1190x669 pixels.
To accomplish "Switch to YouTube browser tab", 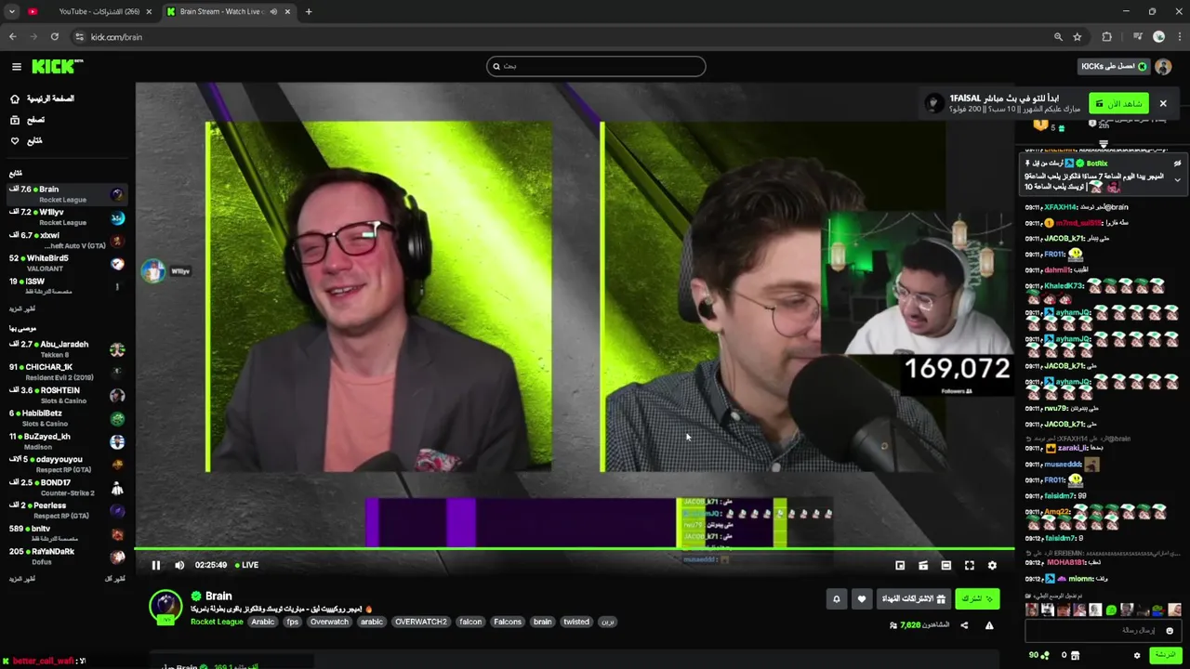I will pyautogui.click(x=91, y=11).
